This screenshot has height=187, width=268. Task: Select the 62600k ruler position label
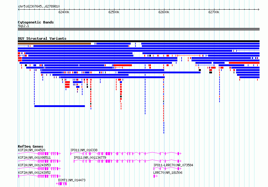point(164,12)
